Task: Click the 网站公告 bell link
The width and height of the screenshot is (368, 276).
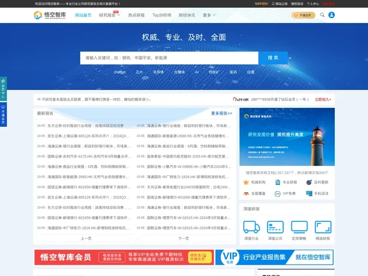Action: click(x=280, y=4)
